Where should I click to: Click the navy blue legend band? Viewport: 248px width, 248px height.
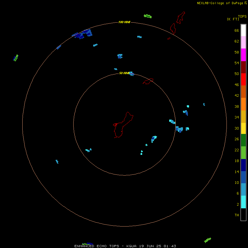coord(243,165)
